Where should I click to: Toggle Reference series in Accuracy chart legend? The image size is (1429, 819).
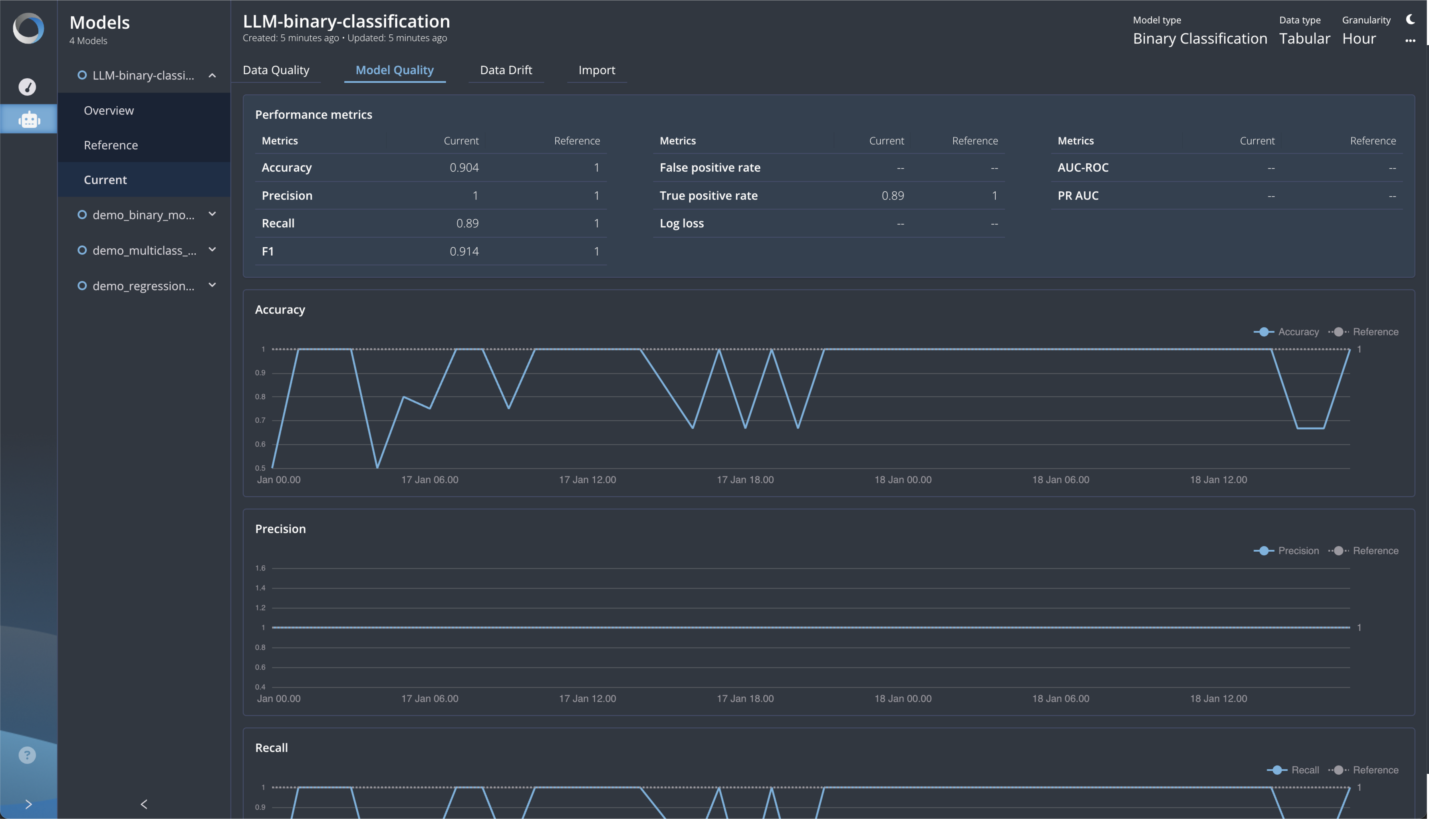[x=1364, y=332]
